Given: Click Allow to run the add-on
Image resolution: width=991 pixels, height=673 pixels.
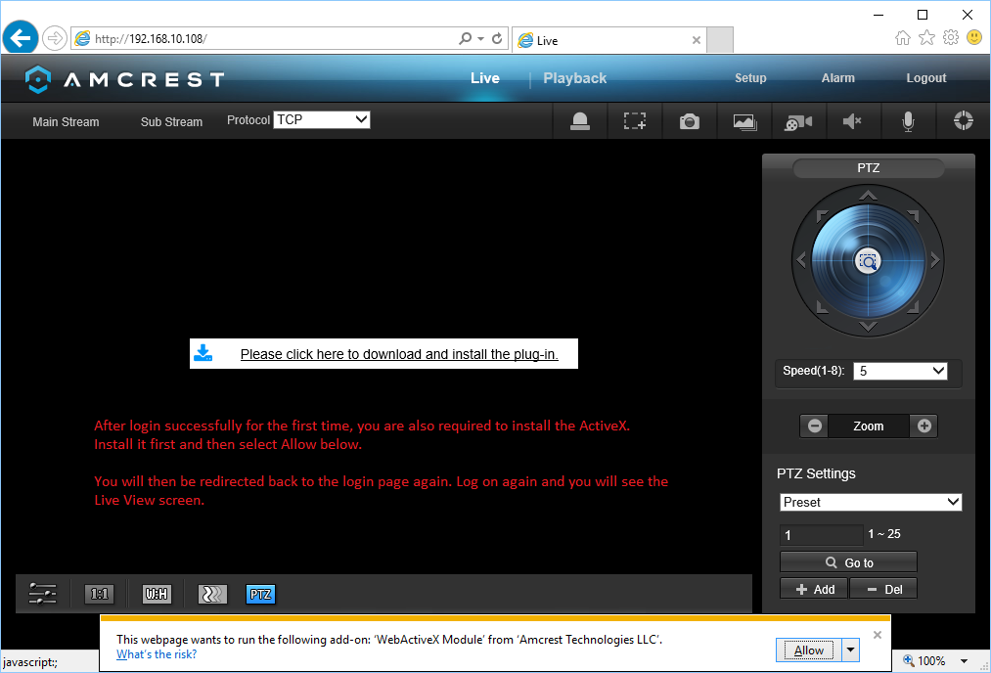Looking at the screenshot, I should tap(808, 651).
